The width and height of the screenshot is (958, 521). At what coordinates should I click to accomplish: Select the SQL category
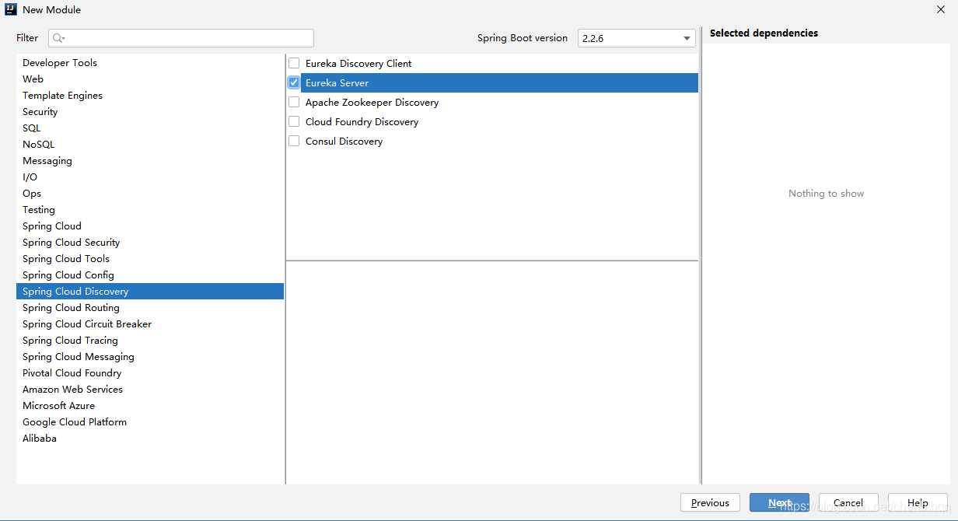(150, 128)
